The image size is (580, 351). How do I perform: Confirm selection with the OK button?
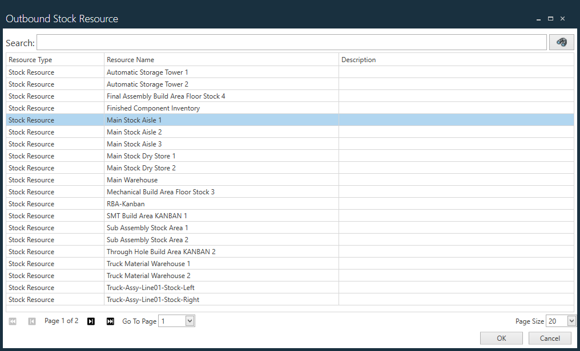point(501,338)
